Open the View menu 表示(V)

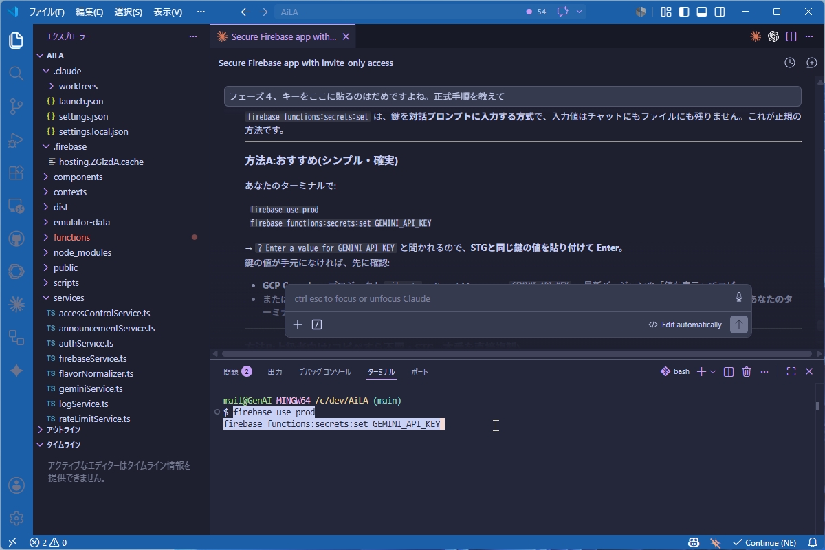pyautogui.click(x=168, y=12)
